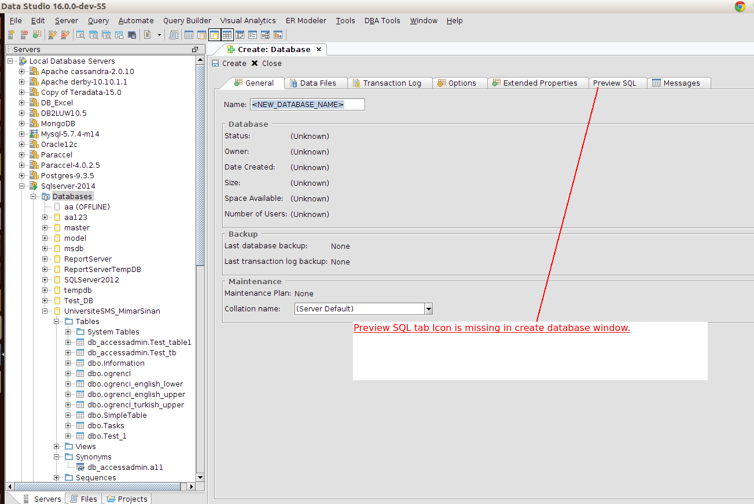Click the Databases folder icon in tree
Image resolution: width=754 pixels, height=504 pixels.
click(46, 196)
